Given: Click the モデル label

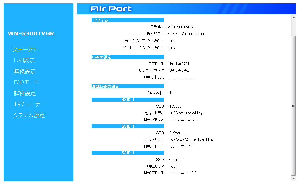Looking at the screenshot, I should click(156, 27).
